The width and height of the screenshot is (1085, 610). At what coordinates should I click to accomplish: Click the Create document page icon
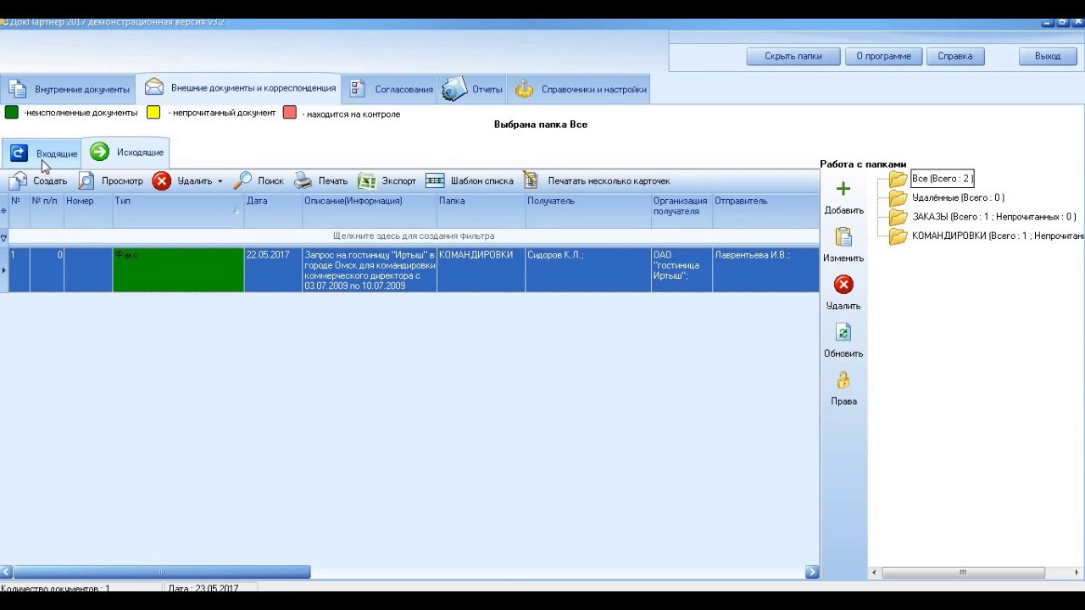point(19,180)
